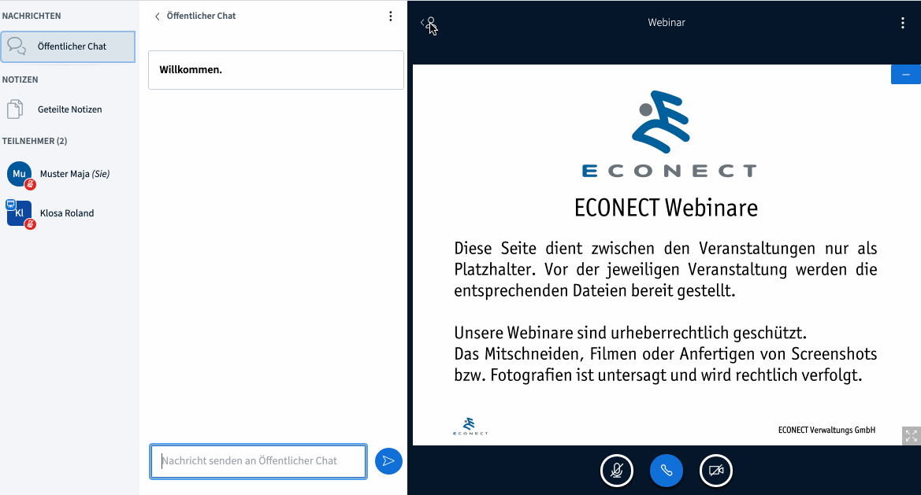Focus the chat message input field
921x495 pixels.
click(258, 461)
